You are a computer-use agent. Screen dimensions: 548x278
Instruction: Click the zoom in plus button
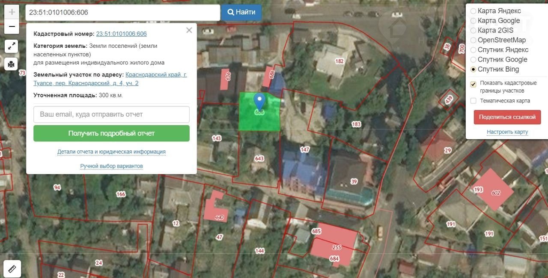coord(12,12)
